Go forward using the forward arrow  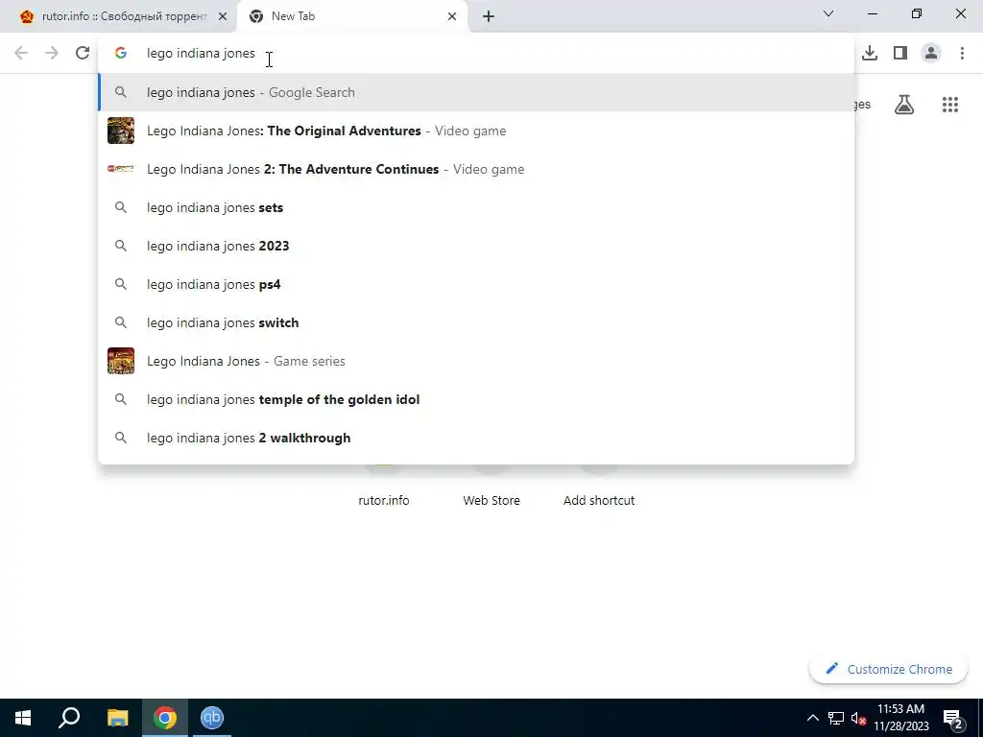[x=52, y=54]
